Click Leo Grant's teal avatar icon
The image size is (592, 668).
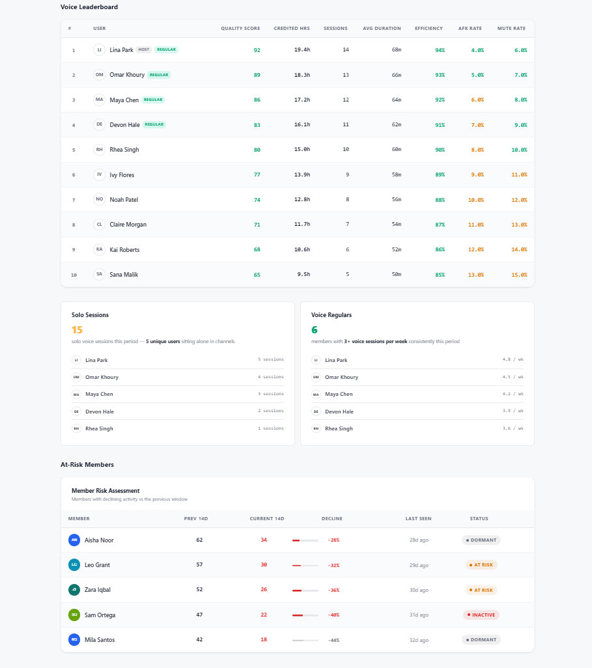[74, 564]
